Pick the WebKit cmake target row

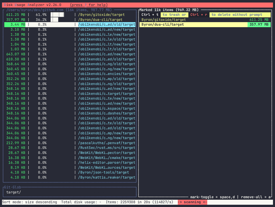tap(107, 158)
